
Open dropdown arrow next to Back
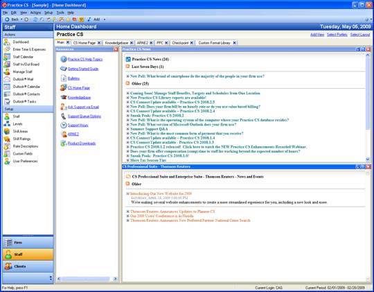pyautogui.click(x=21, y=19)
